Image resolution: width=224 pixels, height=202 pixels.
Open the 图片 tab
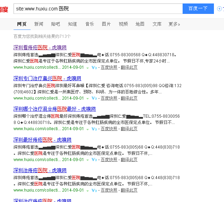pyautogui.click(x=106, y=24)
